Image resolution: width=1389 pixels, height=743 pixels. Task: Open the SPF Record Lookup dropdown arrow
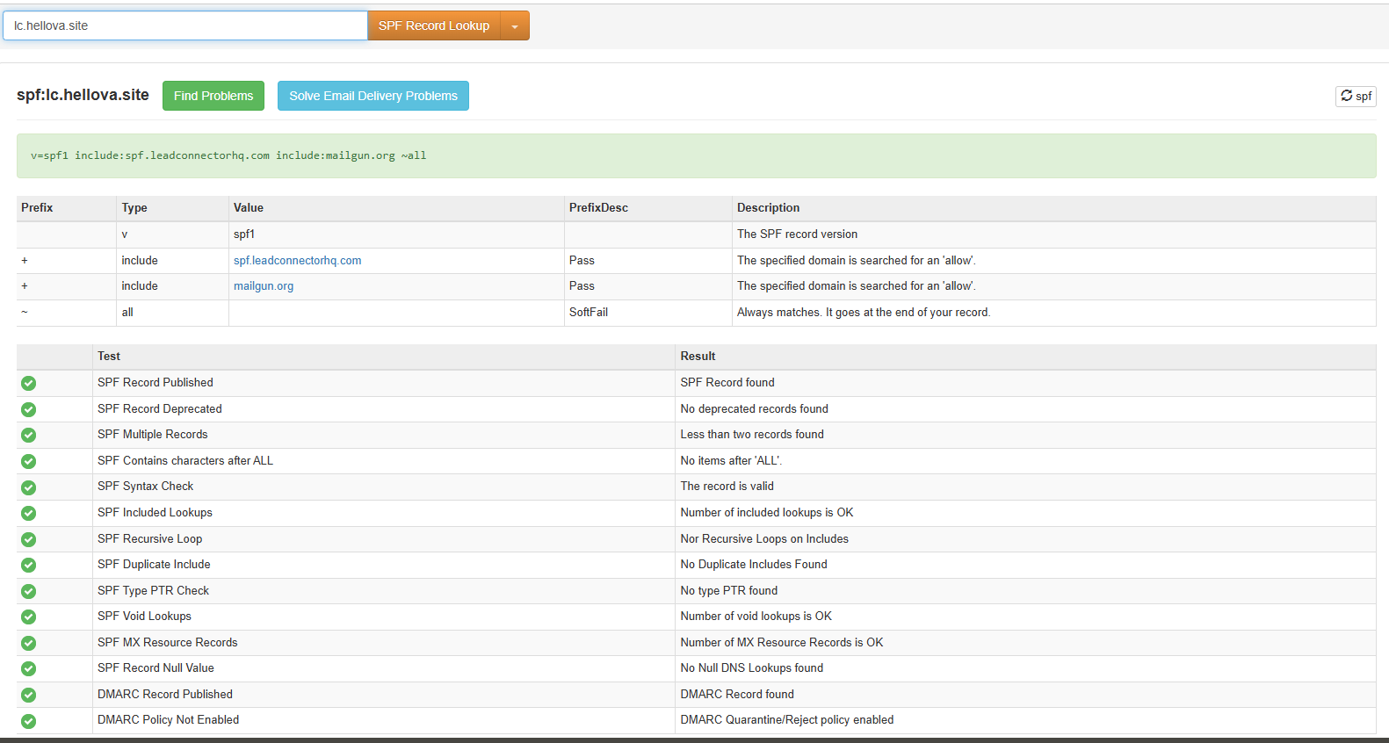click(x=515, y=26)
